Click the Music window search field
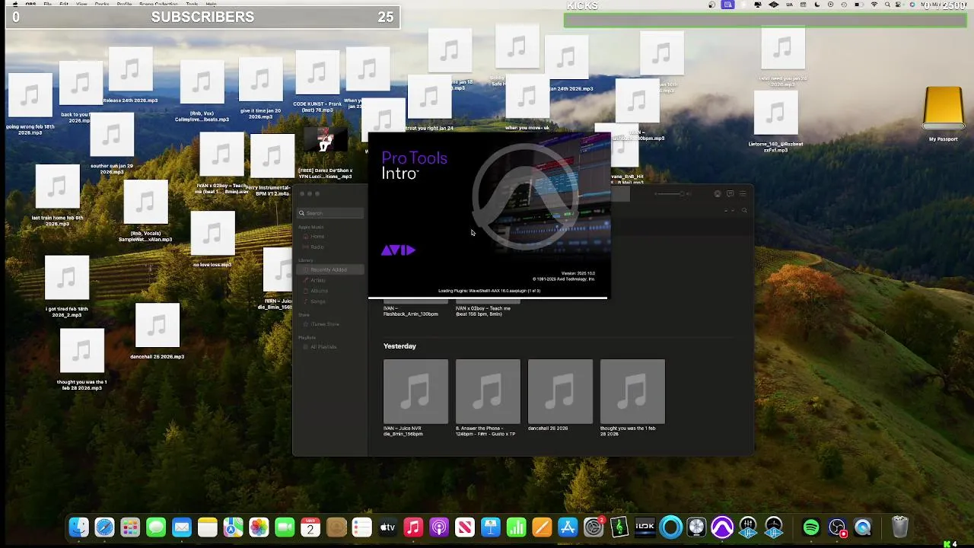 (331, 213)
